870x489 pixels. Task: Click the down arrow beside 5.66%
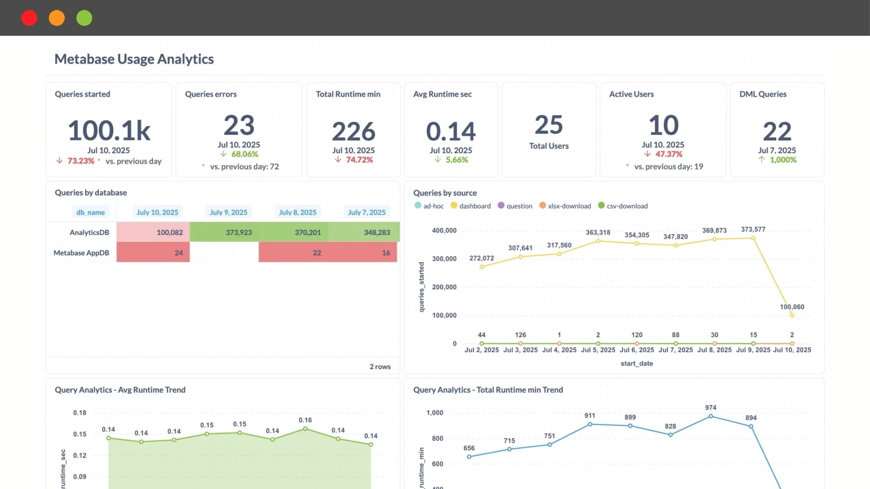(438, 159)
